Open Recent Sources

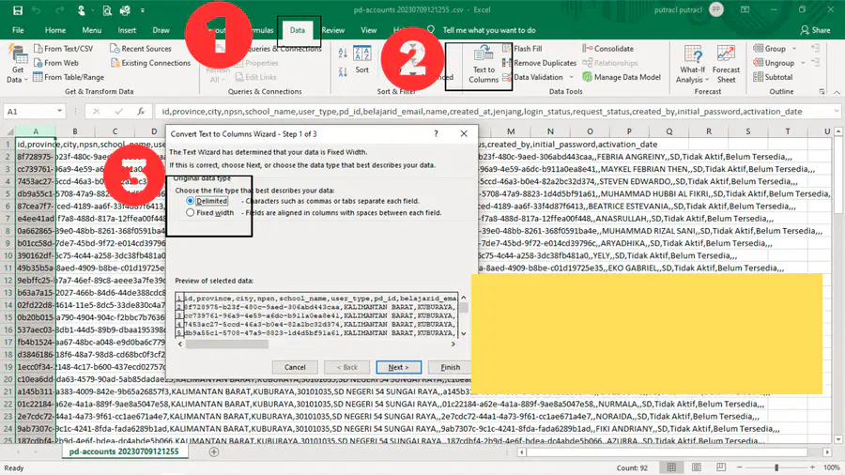coord(141,49)
